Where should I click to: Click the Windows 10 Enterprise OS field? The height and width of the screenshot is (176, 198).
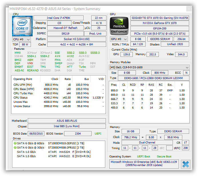pos(144,163)
